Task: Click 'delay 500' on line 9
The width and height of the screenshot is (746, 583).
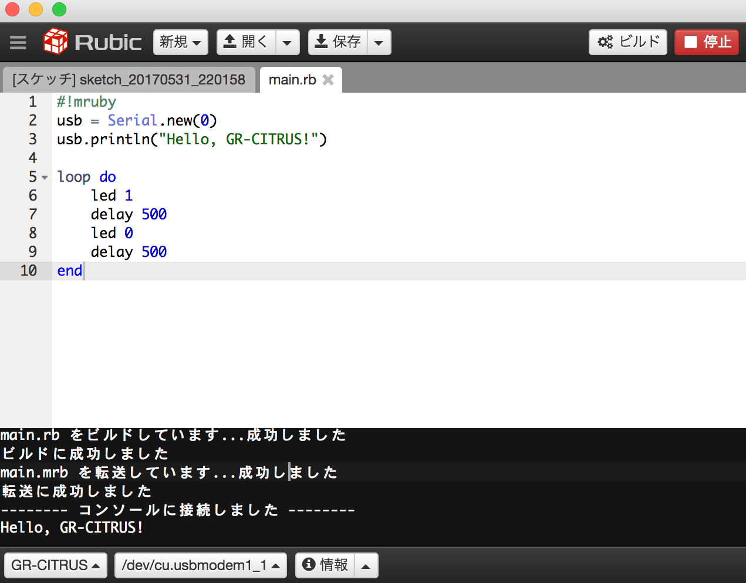Action: [129, 252]
